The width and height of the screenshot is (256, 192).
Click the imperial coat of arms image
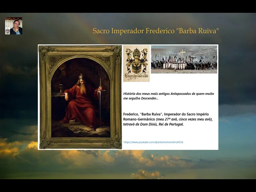click(136, 64)
